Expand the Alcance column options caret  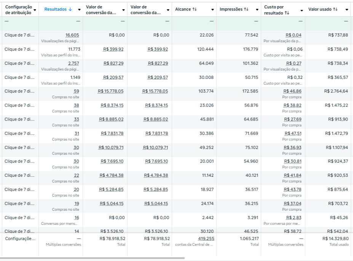[x=212, y=10]
